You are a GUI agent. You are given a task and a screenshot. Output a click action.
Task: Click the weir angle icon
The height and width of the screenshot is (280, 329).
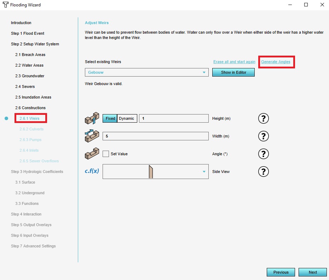pos(92,154)
